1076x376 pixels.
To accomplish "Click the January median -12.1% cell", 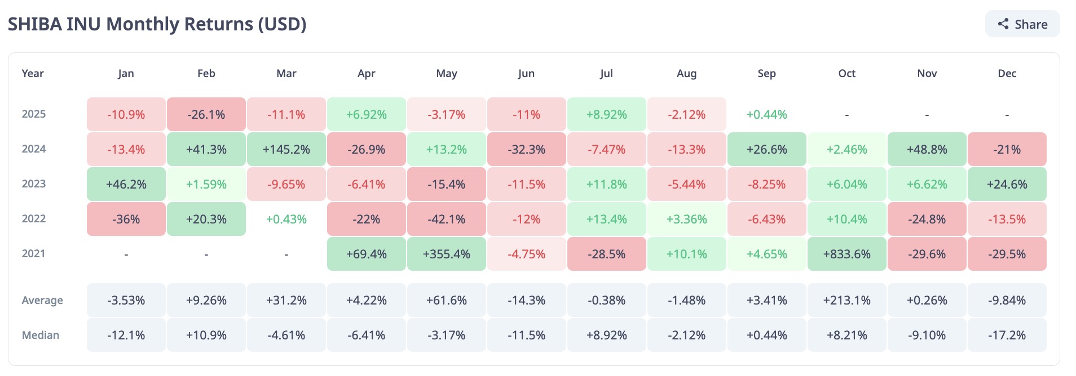I will [126, 335].
